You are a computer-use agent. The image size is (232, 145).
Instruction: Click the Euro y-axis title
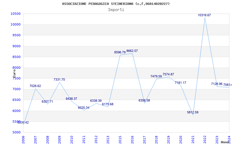coord(14,74)
